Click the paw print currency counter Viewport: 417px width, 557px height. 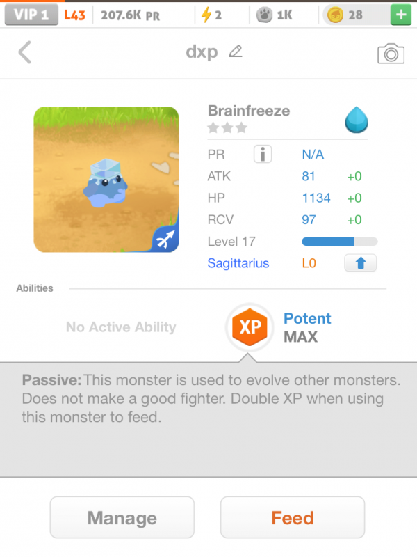274,15
